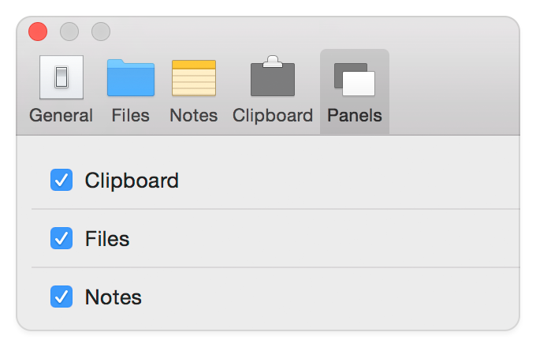The height and width of the screenshot is (347, 536).
Task: Click the Files label in panels list
Action: [107, 239]
